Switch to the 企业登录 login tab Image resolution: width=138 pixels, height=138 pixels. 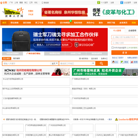pos(132,31)
